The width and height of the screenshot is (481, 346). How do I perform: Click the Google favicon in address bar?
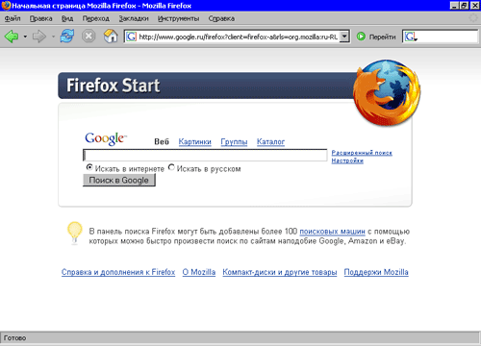(x=131, y=37)
